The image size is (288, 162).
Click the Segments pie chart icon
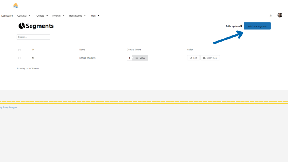click(22, 26)
